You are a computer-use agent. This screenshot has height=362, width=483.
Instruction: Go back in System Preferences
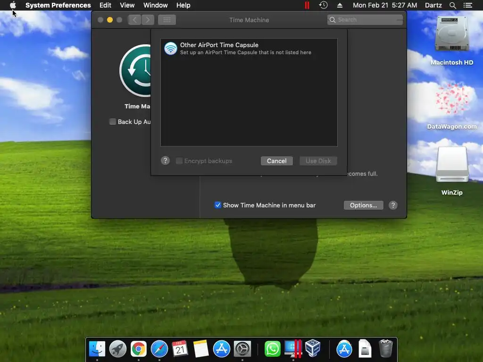point(134,20)
